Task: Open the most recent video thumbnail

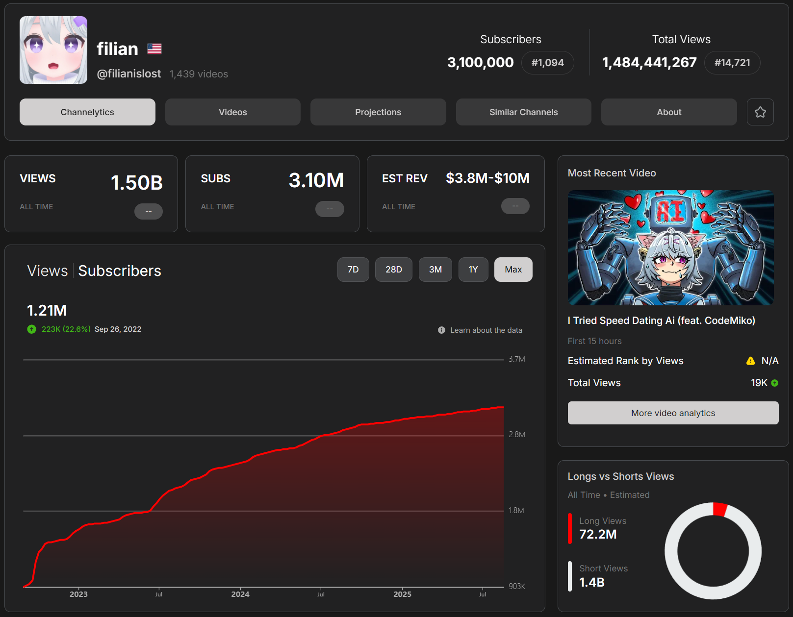Action: tap(671, 248)
